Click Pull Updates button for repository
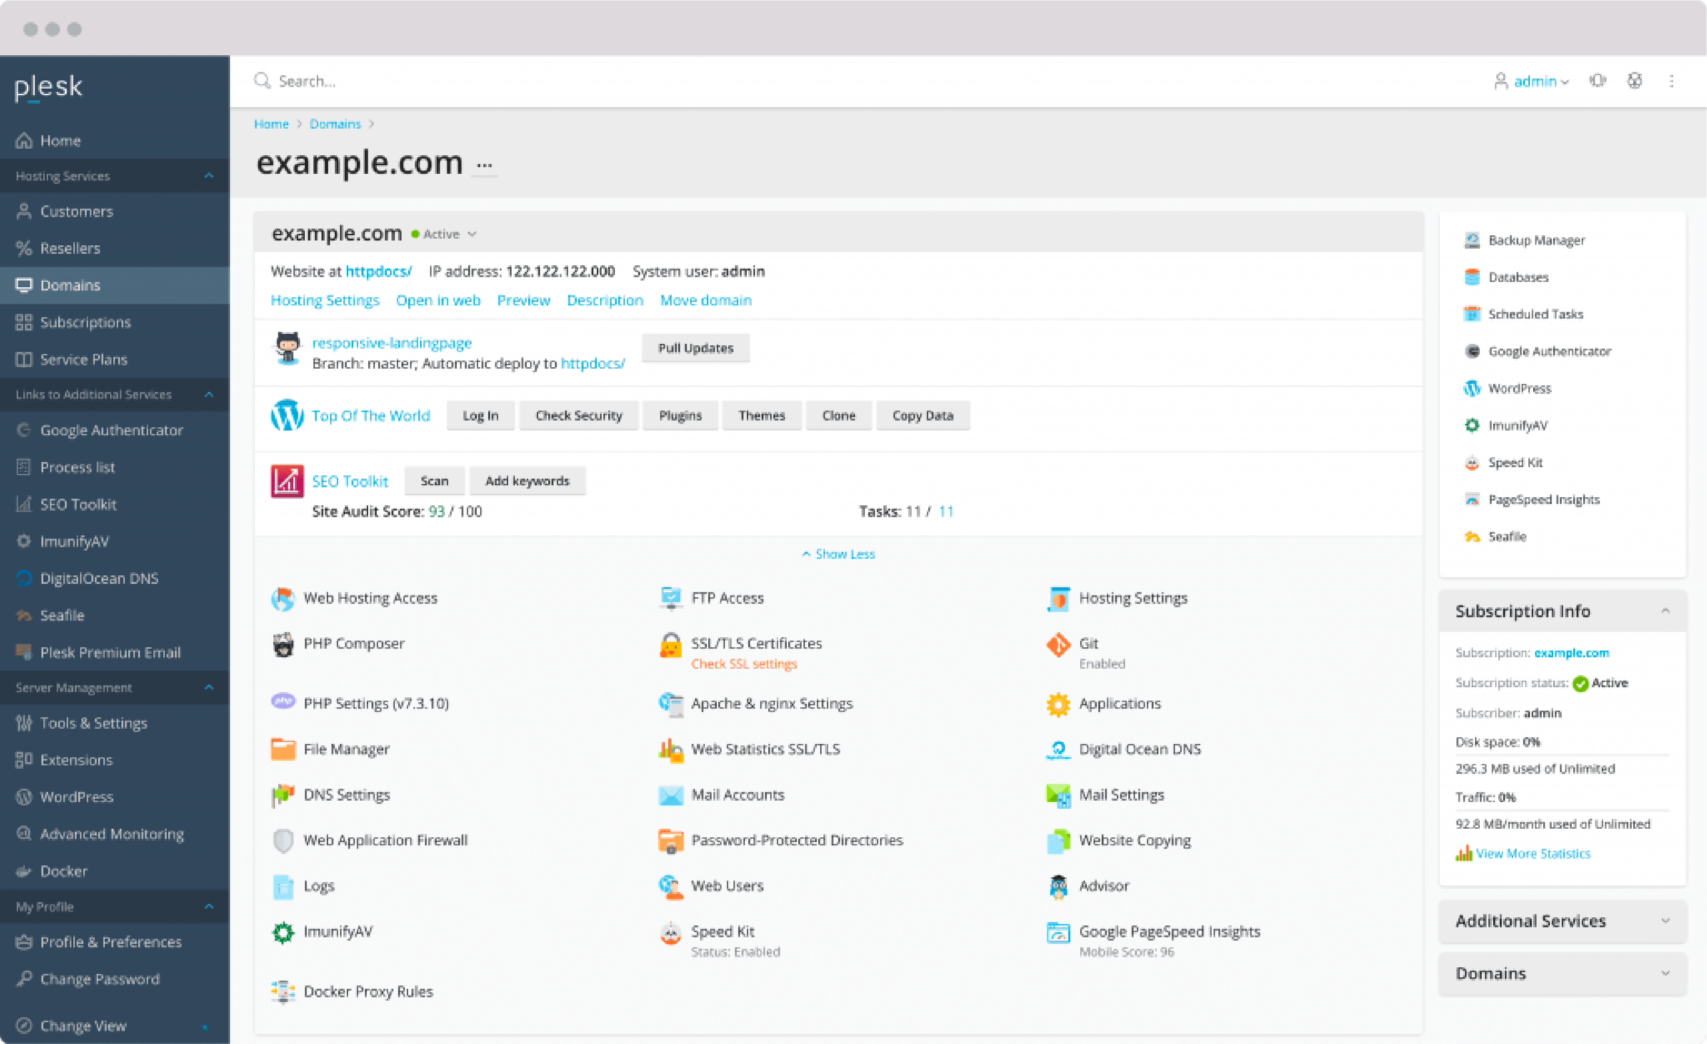 click(x=695, y=348)
